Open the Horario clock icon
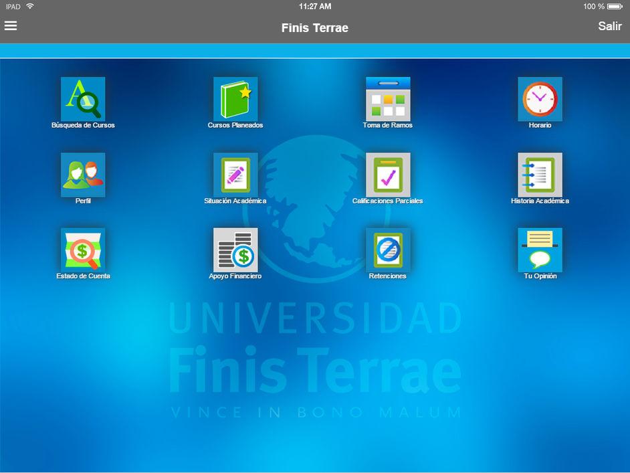 pyautogui.click(x=540, y=99)
